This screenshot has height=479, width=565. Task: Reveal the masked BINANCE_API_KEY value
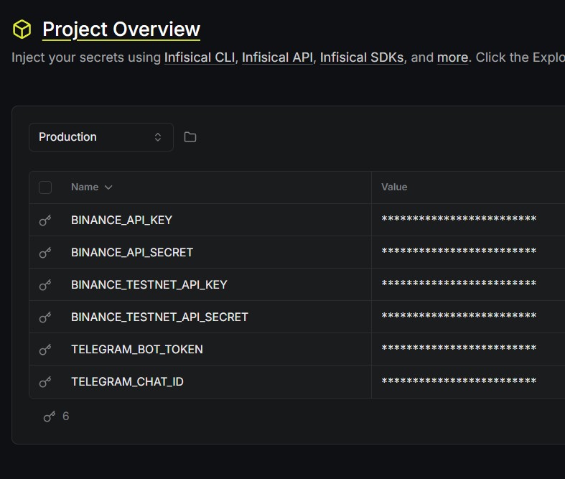coord(459,218)
